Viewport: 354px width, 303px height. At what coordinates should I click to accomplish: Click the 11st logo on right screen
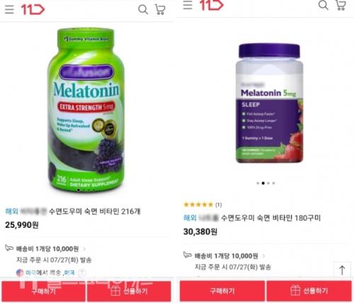point(212,5)
